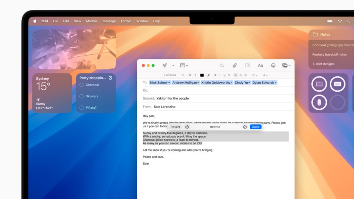
Task: Toggle italic formatting
Action: click(x=220, y=75)
